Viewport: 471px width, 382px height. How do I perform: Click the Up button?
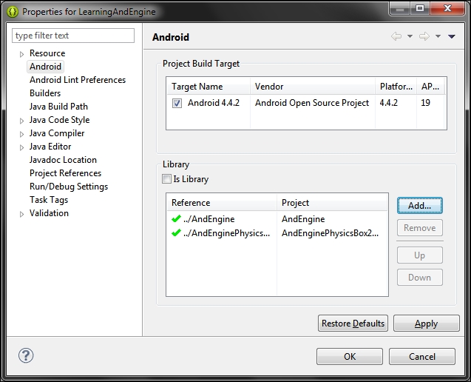420,255
